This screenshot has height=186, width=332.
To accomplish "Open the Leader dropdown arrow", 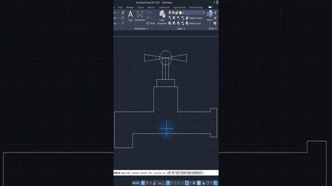I will point(151,18).
